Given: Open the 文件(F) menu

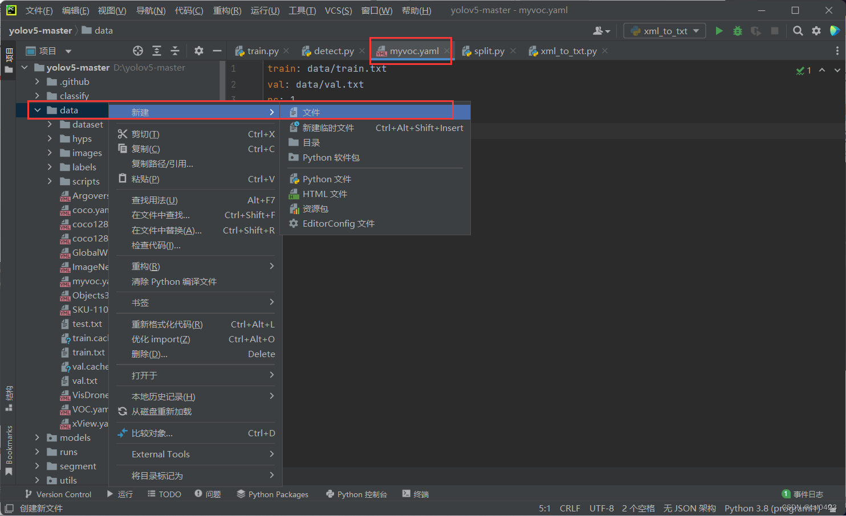Looking at the screenshot, I should tap(39, 10).
